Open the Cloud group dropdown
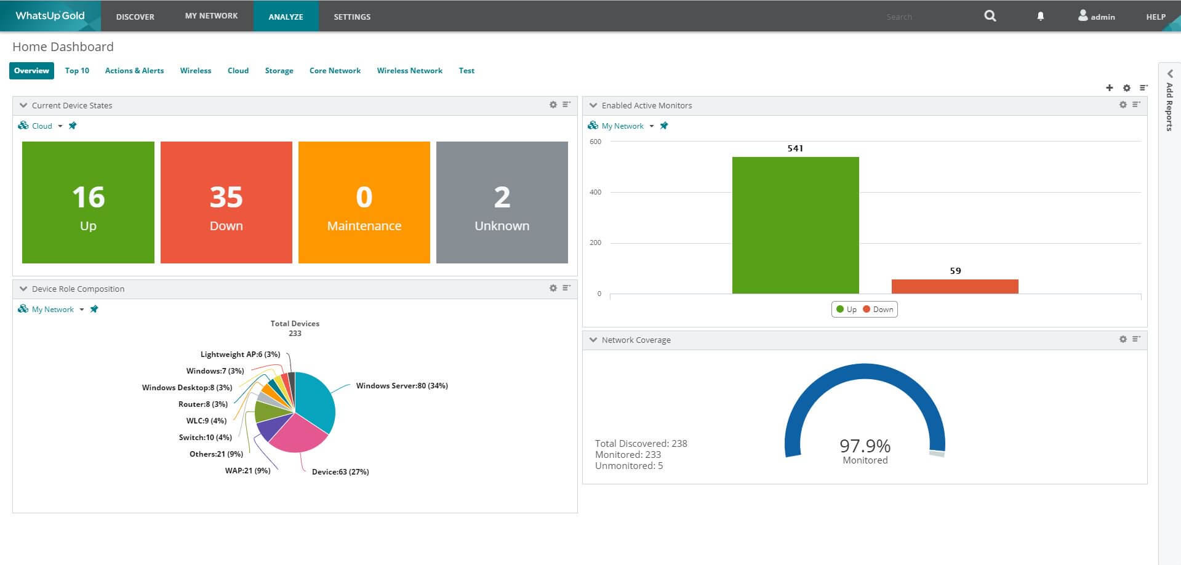 (x=60, y=126)
